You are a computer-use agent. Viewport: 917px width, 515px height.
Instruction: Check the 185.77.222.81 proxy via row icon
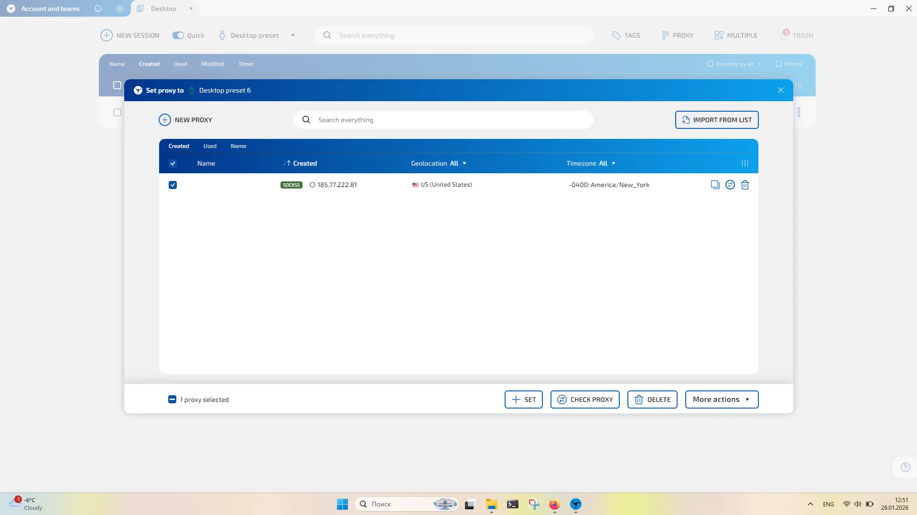730,185
